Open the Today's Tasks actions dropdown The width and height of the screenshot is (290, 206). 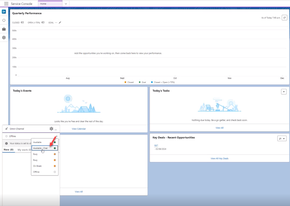[284, 92]
